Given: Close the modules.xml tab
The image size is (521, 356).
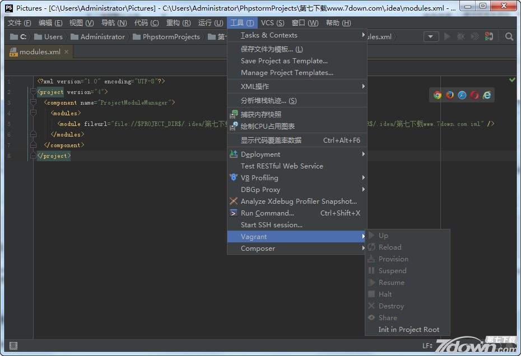Looking at the screenshot, I should pyautogui.click(x=66, y=52).
